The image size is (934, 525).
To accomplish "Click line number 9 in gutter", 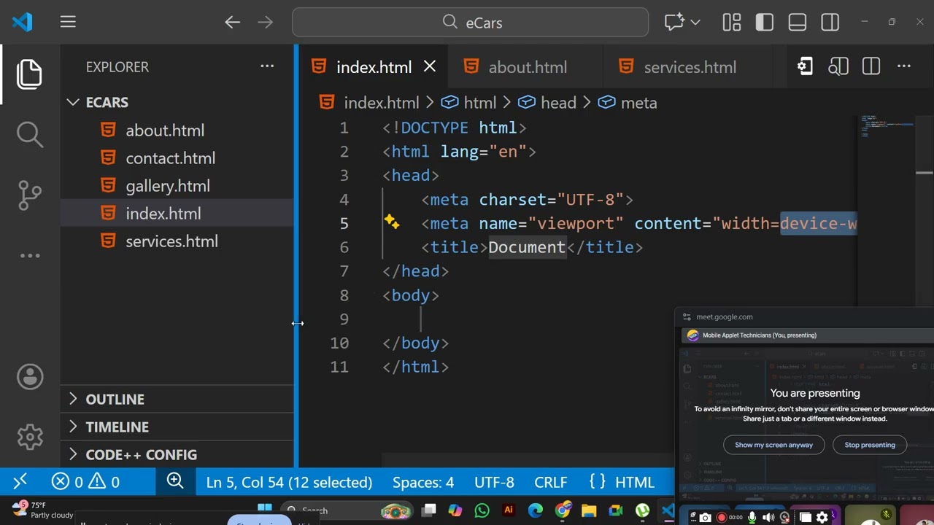I will coord(344,319).
